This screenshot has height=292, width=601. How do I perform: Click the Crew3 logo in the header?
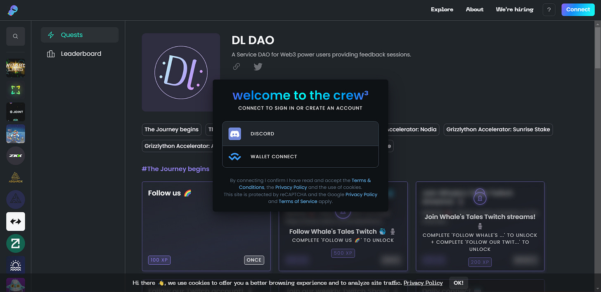(13, 10)
